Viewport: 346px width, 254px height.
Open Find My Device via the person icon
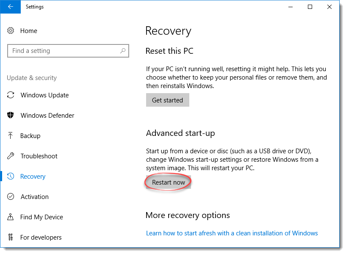pos(11,217)
